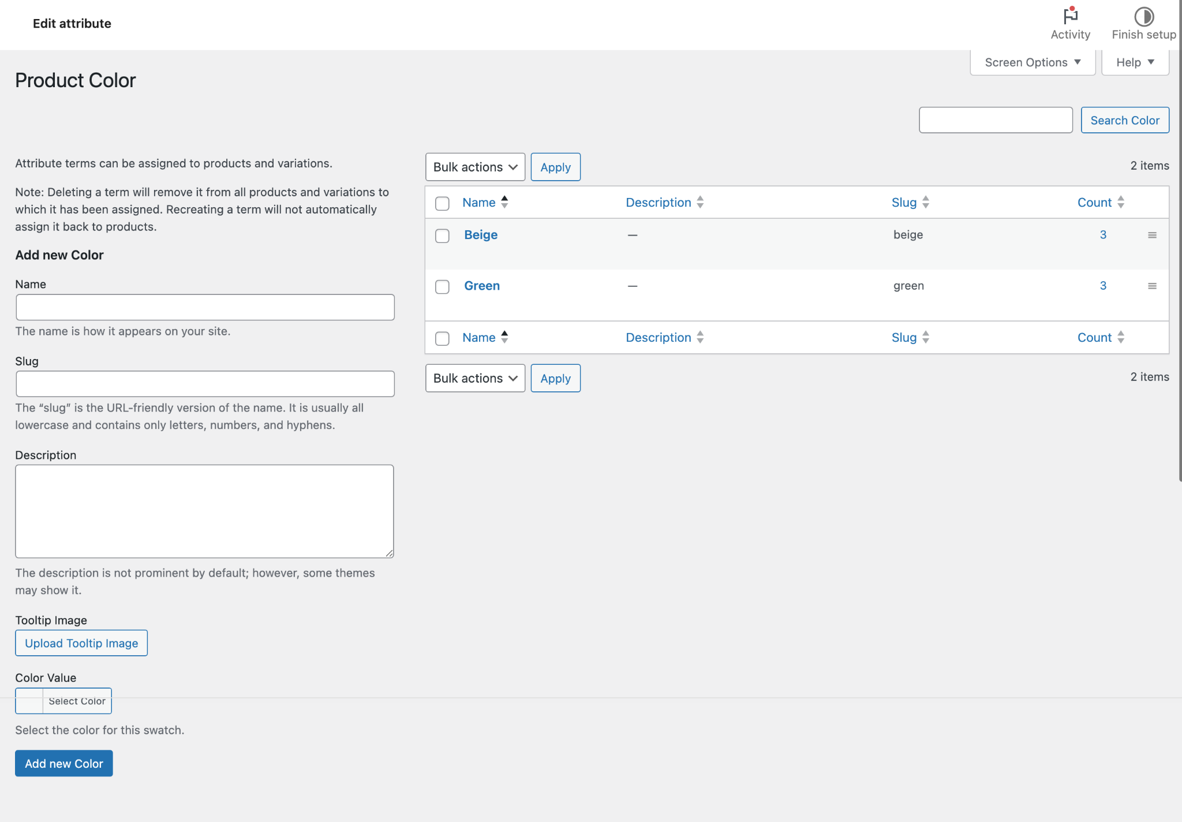Open the Select Color swatch picker
The width and height of the screenshot is (1182, 822).
63,701
